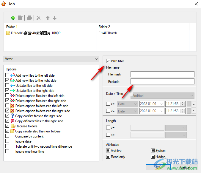The height and width of the screenshot is (173, 201).
Task: Open the Length <= unit dropdown
Action: point(176,135)
